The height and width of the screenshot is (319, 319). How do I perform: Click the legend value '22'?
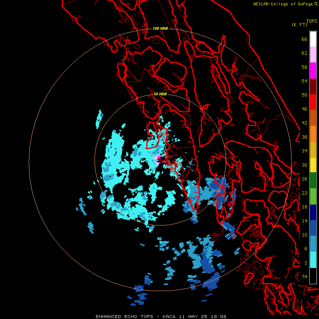tap(304, 193)
